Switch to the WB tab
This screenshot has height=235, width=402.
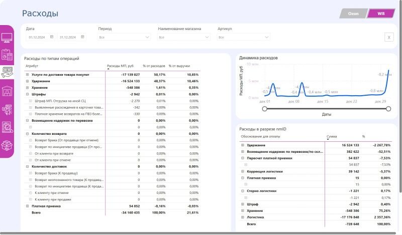[x=381, y=14]
